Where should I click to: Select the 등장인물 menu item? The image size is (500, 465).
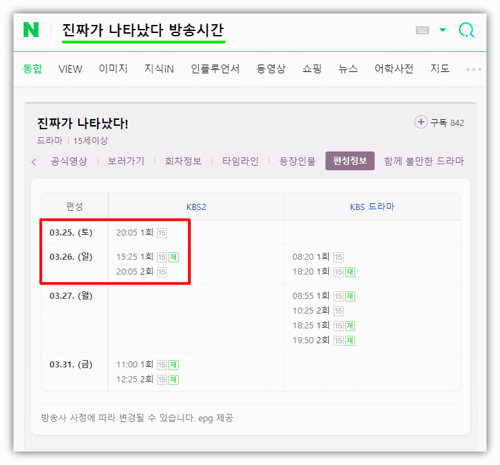click(298, 161)
